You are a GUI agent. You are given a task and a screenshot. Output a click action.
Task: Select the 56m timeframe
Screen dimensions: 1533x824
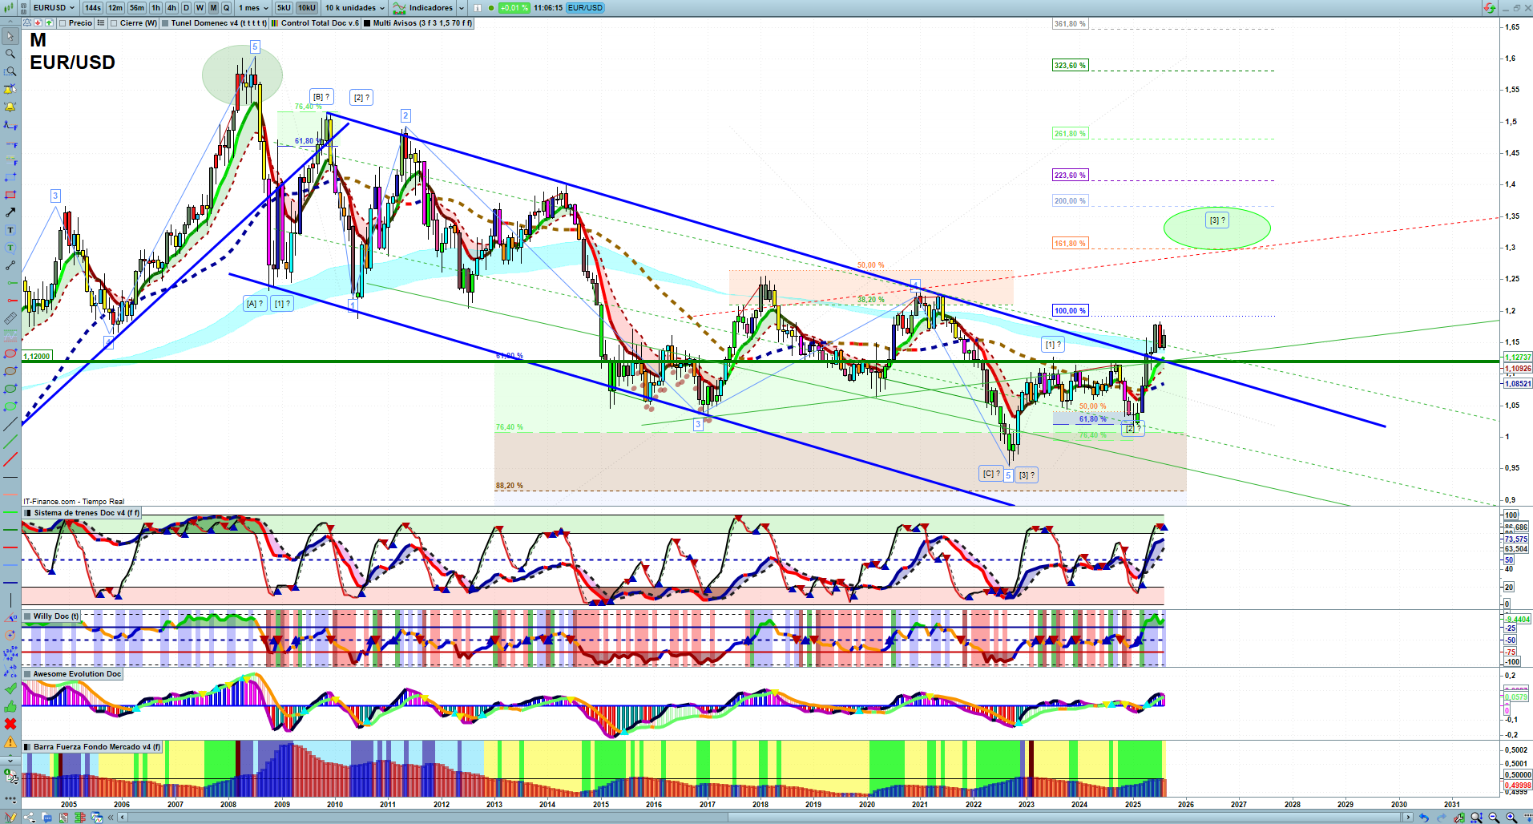(137, 8)
